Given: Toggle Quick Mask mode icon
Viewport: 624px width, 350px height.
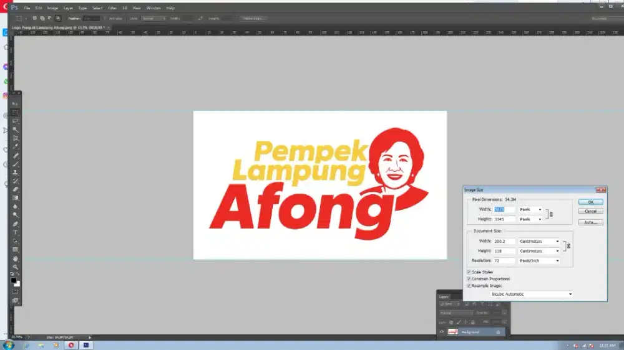Looking at the screenshot, I should click(x=15, y=292).
